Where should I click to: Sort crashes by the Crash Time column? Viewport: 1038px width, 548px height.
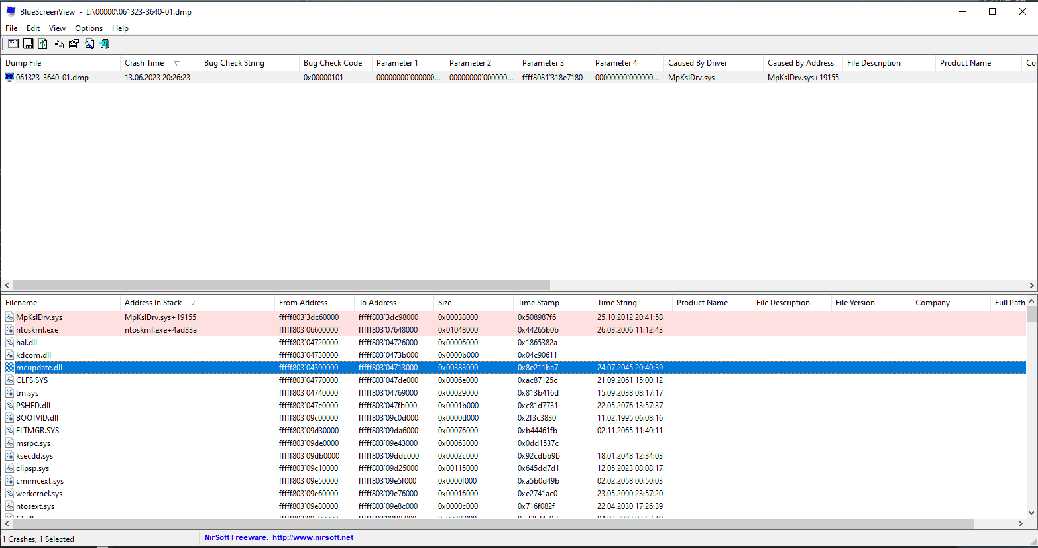coord(160,63)
